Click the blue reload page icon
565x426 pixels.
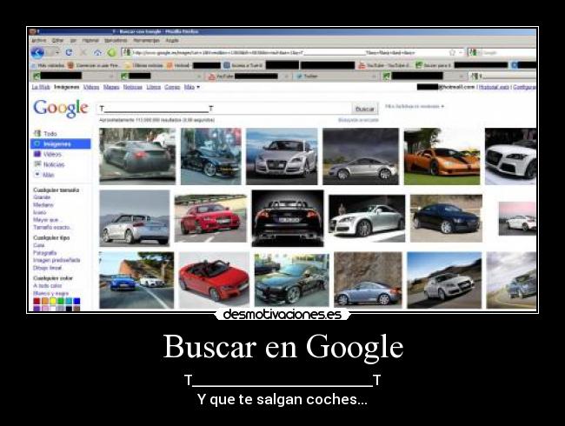[x=69, y=53]
